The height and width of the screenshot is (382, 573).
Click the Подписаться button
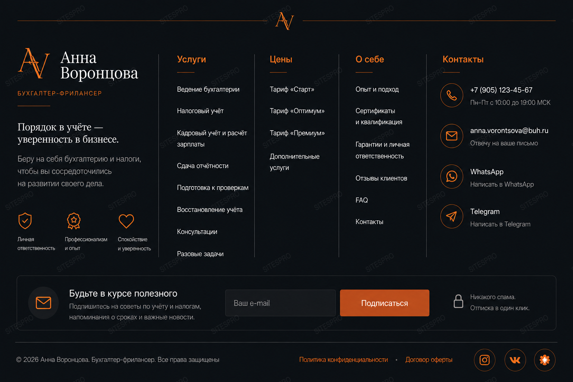coord(385,303)
